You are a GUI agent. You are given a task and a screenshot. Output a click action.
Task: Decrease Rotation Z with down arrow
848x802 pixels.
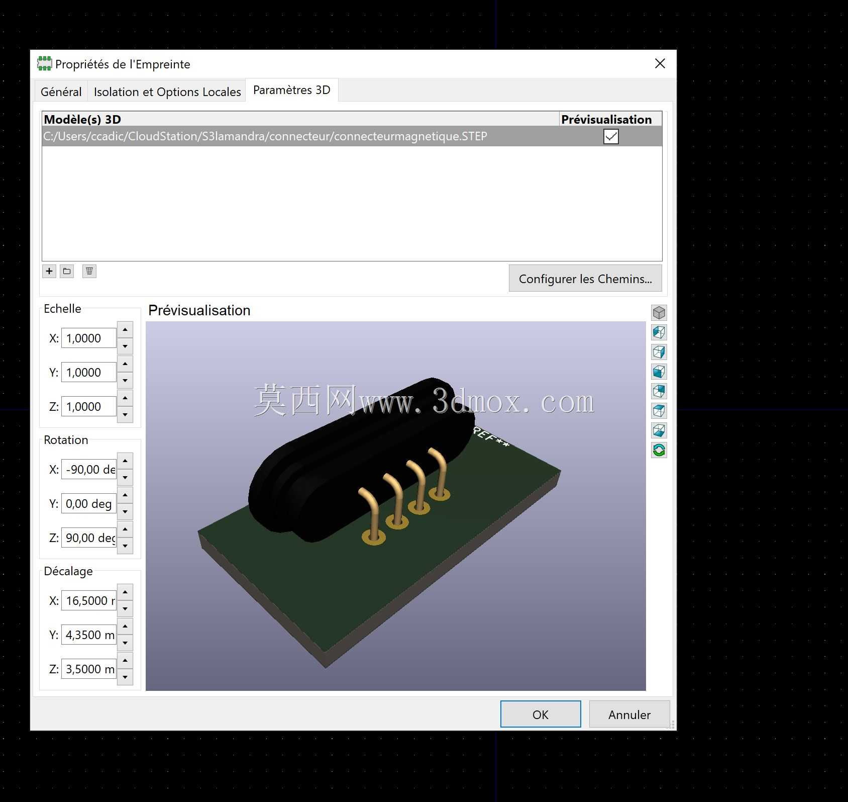pyautogui.click(x=125, y=546)
